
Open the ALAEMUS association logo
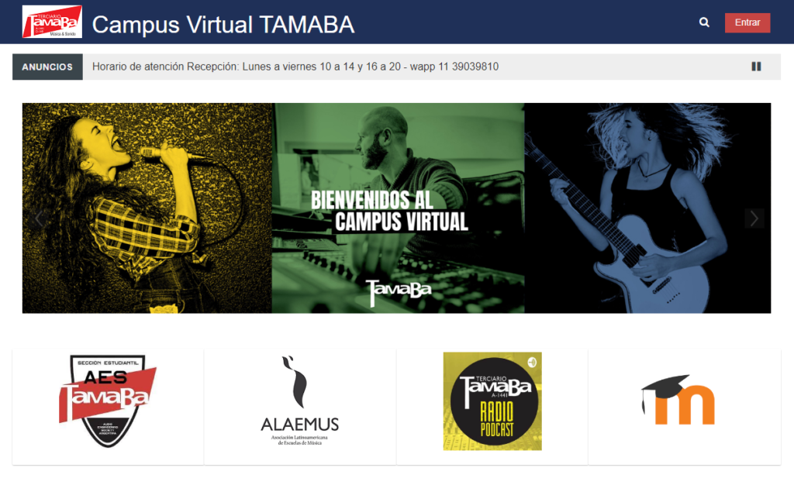pos(300,401)
